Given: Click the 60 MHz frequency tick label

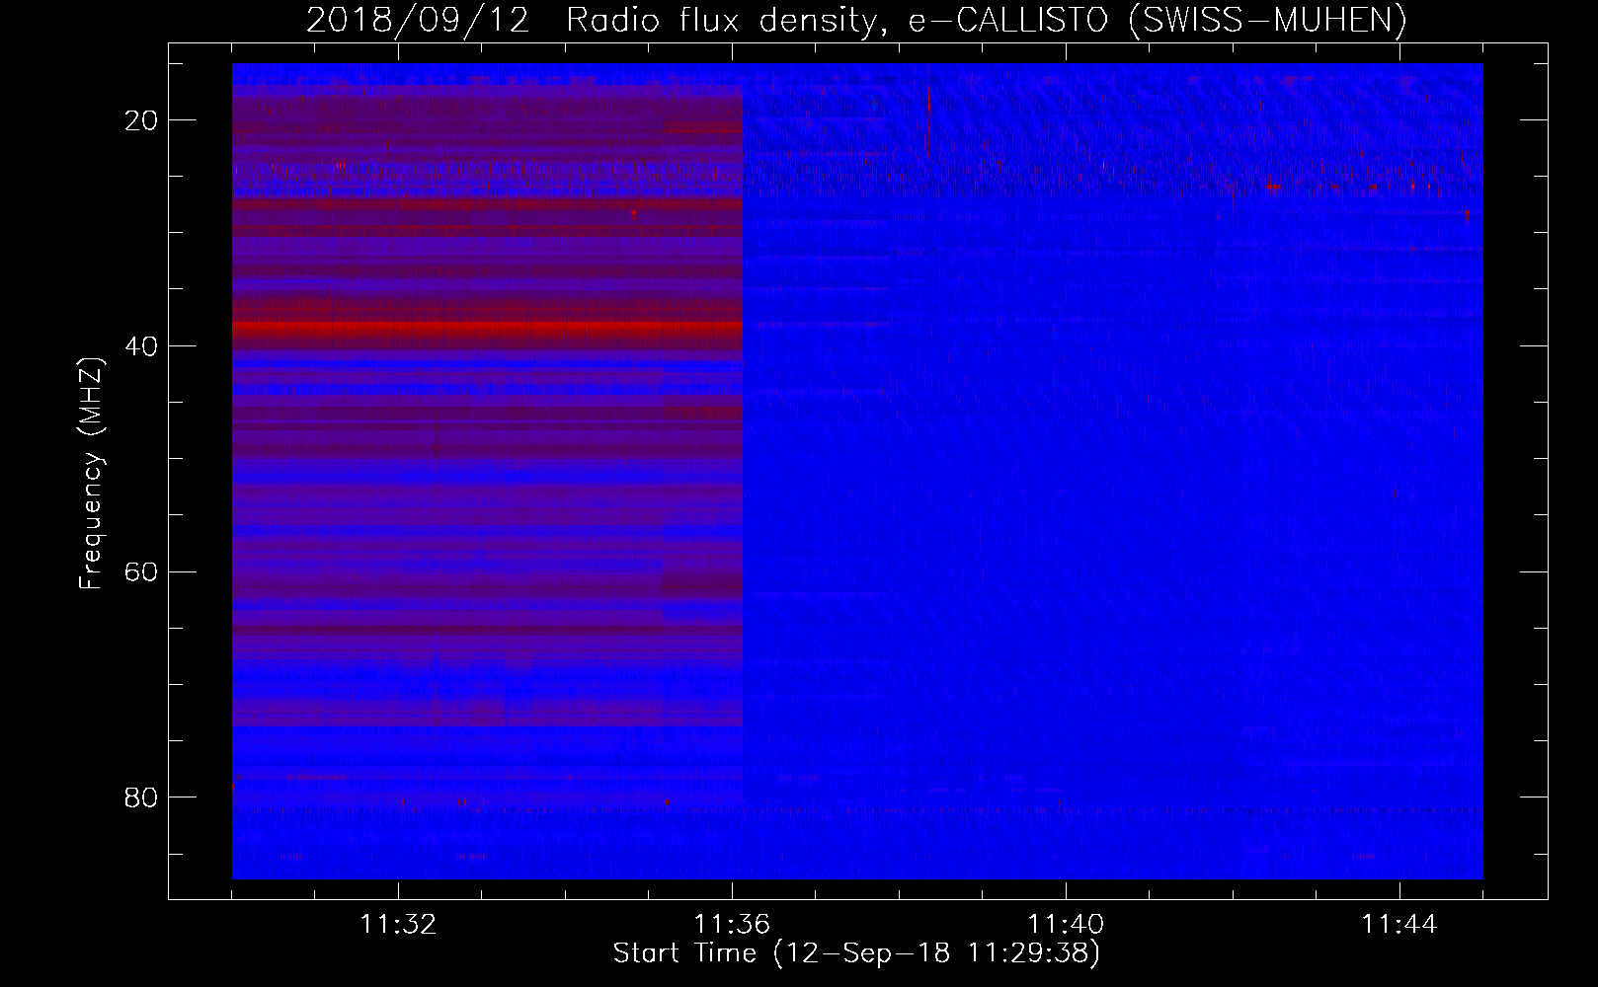Looking at the screenshot, I should (x=141, y=572).
